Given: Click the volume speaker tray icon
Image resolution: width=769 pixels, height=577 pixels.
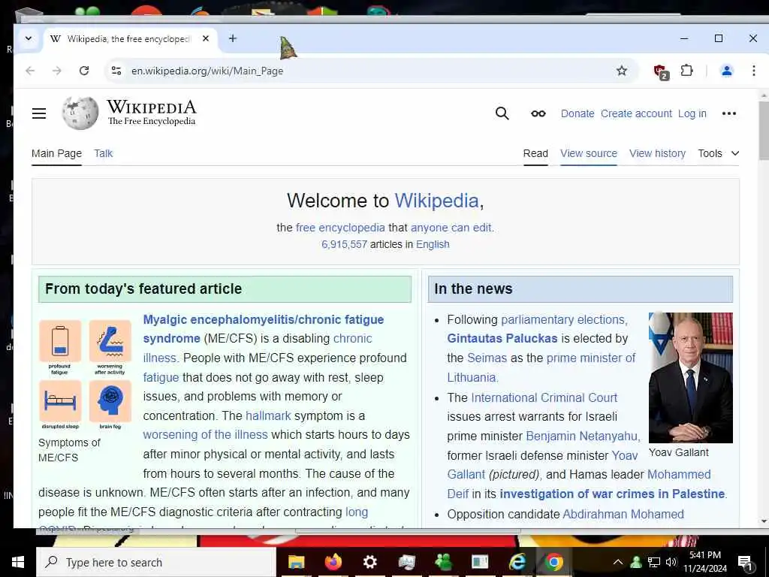Looking at the screenshot, I should (x=671, y=562).
